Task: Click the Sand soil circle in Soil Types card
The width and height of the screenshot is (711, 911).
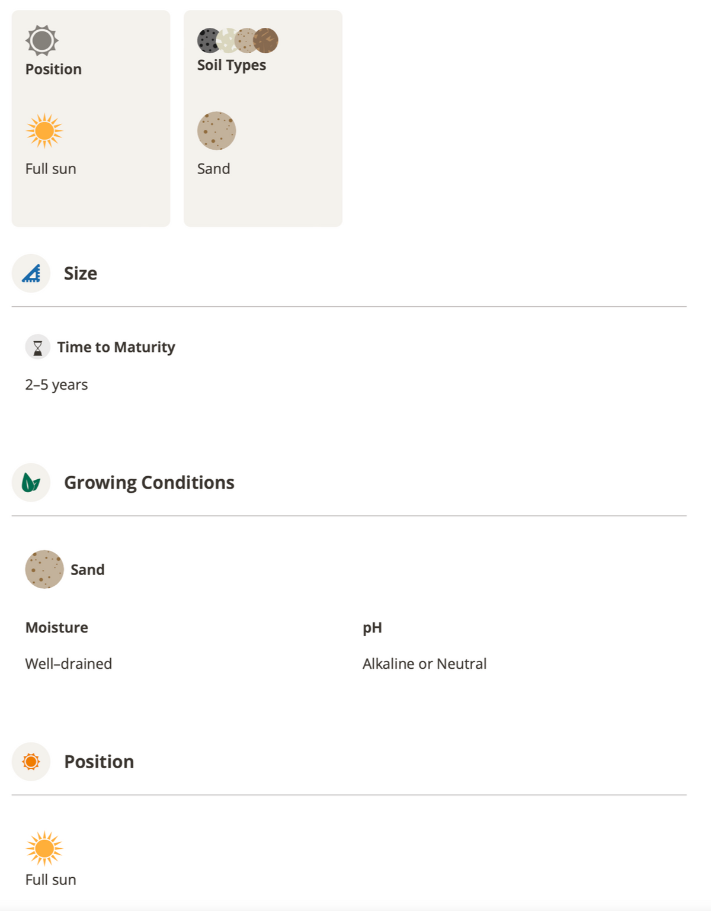Action: pos(216,130)
